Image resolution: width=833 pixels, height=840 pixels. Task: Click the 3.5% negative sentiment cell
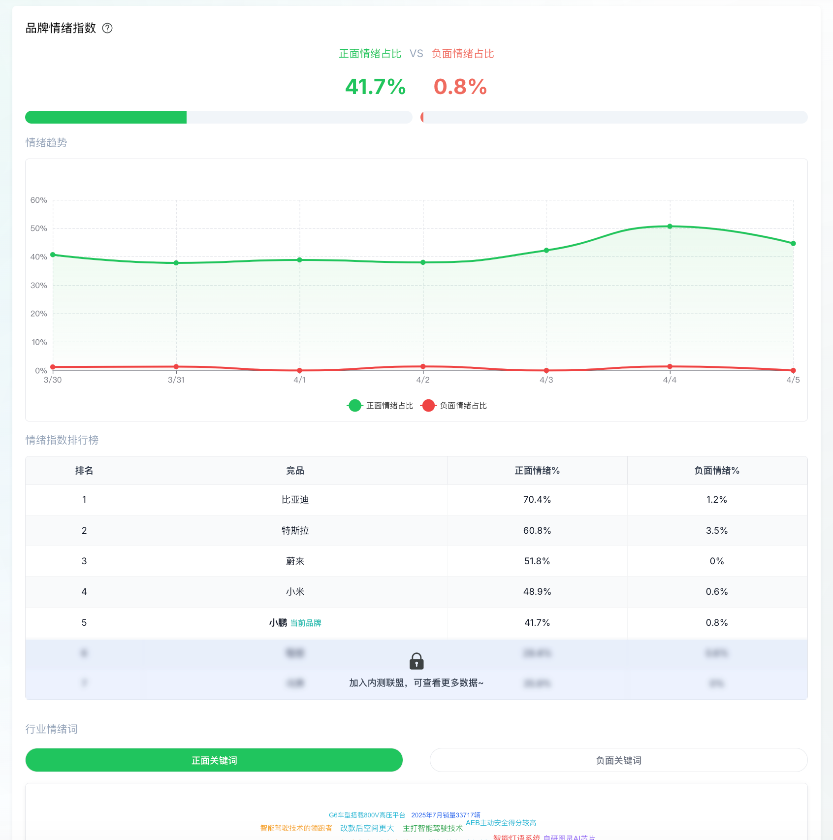(x=717, y=530)
